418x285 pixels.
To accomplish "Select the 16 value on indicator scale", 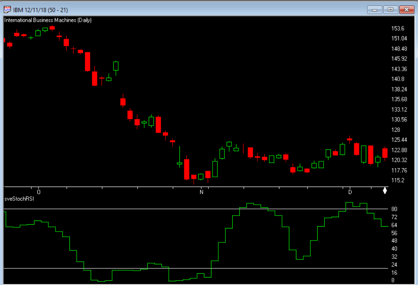I will [394, 273].
